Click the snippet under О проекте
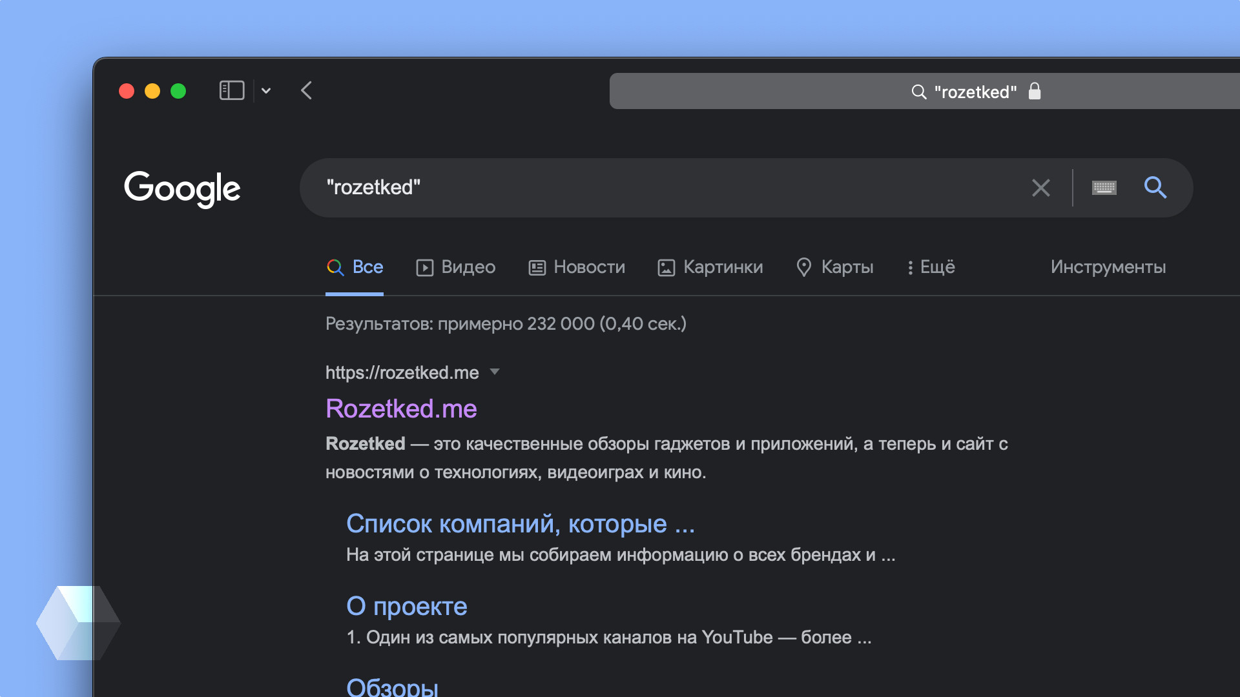1240x697 pixels. pos(609,638)
